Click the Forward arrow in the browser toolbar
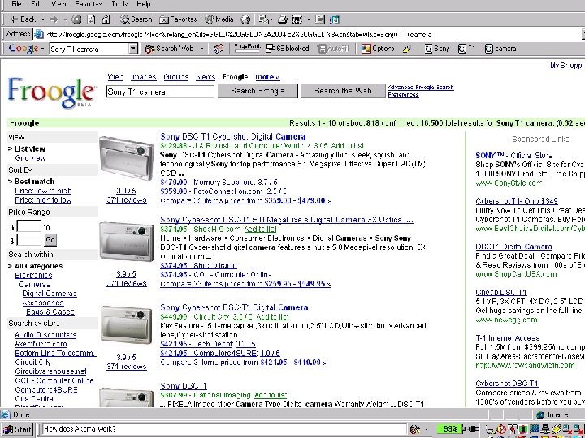The image size is (585, 438). point(54,19)
